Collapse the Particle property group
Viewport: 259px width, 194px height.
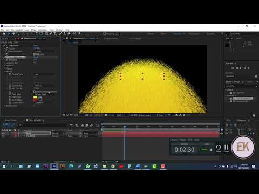tap(5, 71)
